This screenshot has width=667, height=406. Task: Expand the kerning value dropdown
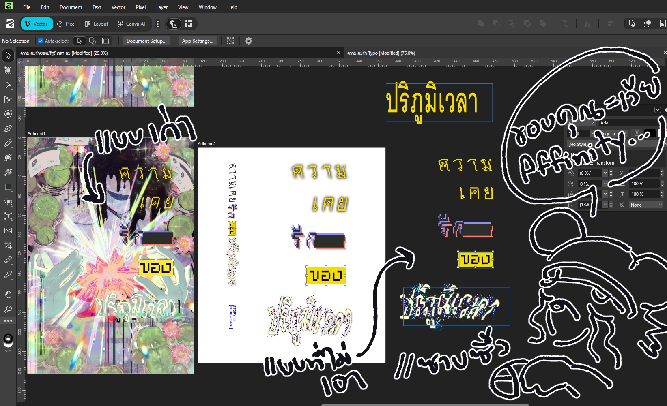[x=605, y=173]
